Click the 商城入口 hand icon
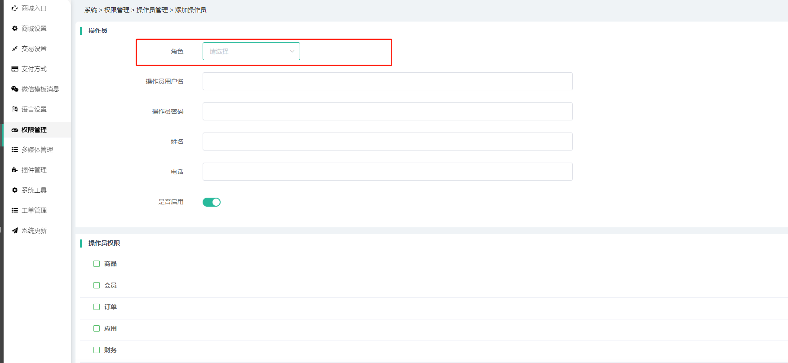 [x=15, y=8]
